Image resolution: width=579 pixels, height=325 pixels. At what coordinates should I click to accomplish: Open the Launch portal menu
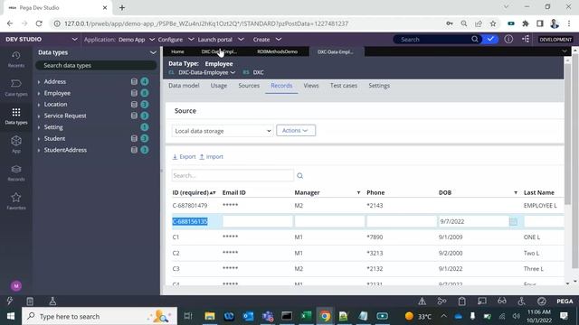[221, 40]
